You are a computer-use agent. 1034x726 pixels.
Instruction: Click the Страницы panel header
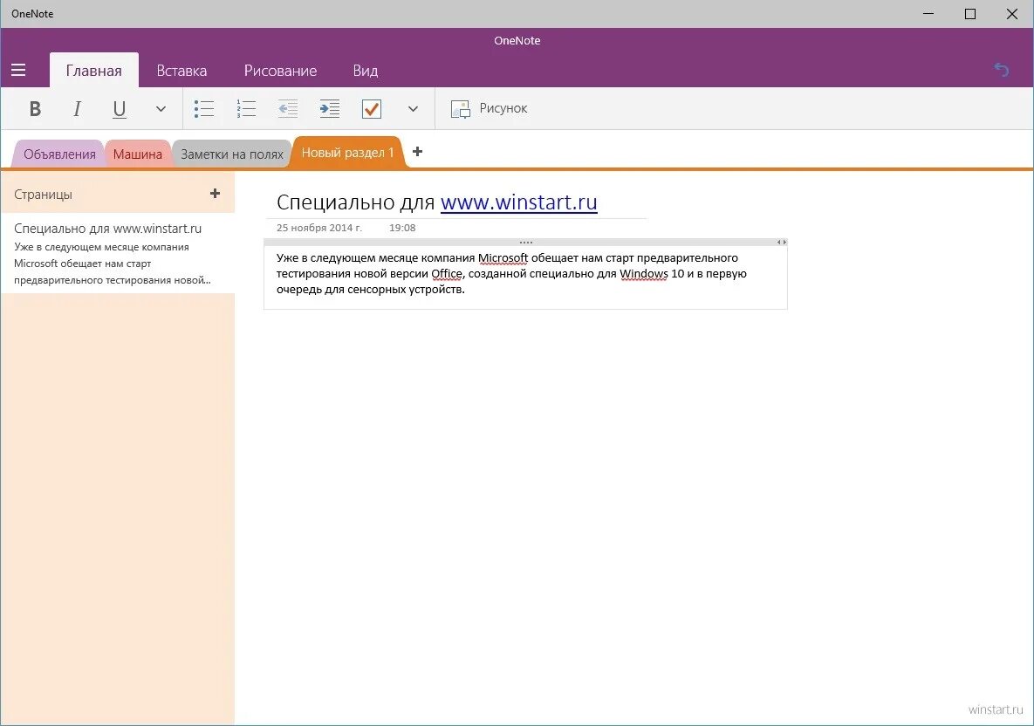pyautogui.click(x=43, y=195)
